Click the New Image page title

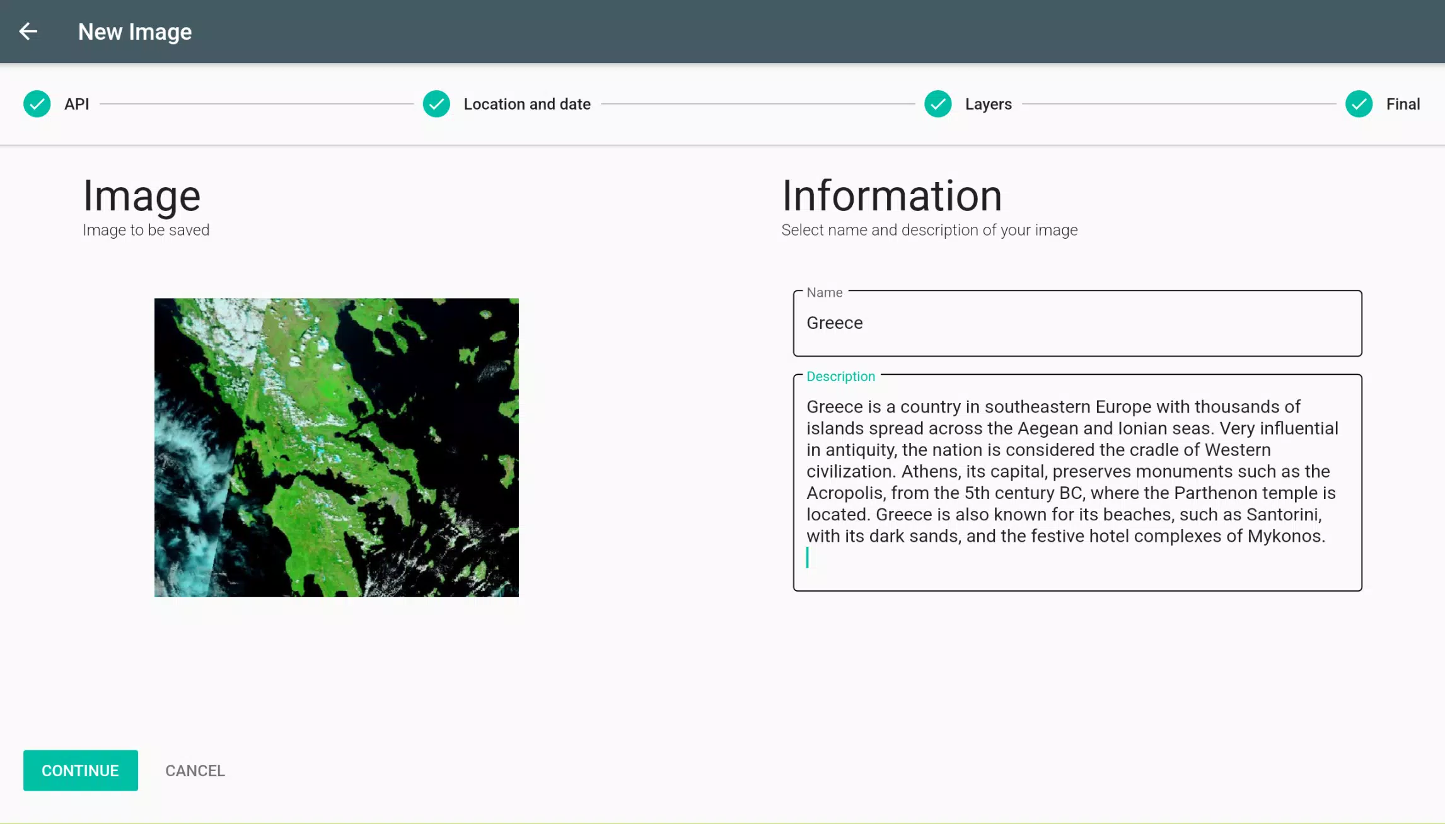point(135,31)
